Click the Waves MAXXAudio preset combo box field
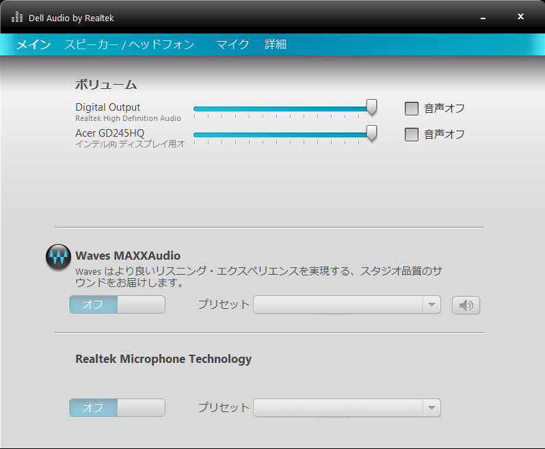The image size is (545, 449). tap(347, 305)
